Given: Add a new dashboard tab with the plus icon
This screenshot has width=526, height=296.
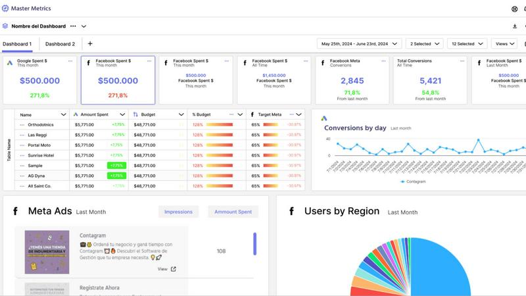Looking at the screenshot, I should coord(90,44).
